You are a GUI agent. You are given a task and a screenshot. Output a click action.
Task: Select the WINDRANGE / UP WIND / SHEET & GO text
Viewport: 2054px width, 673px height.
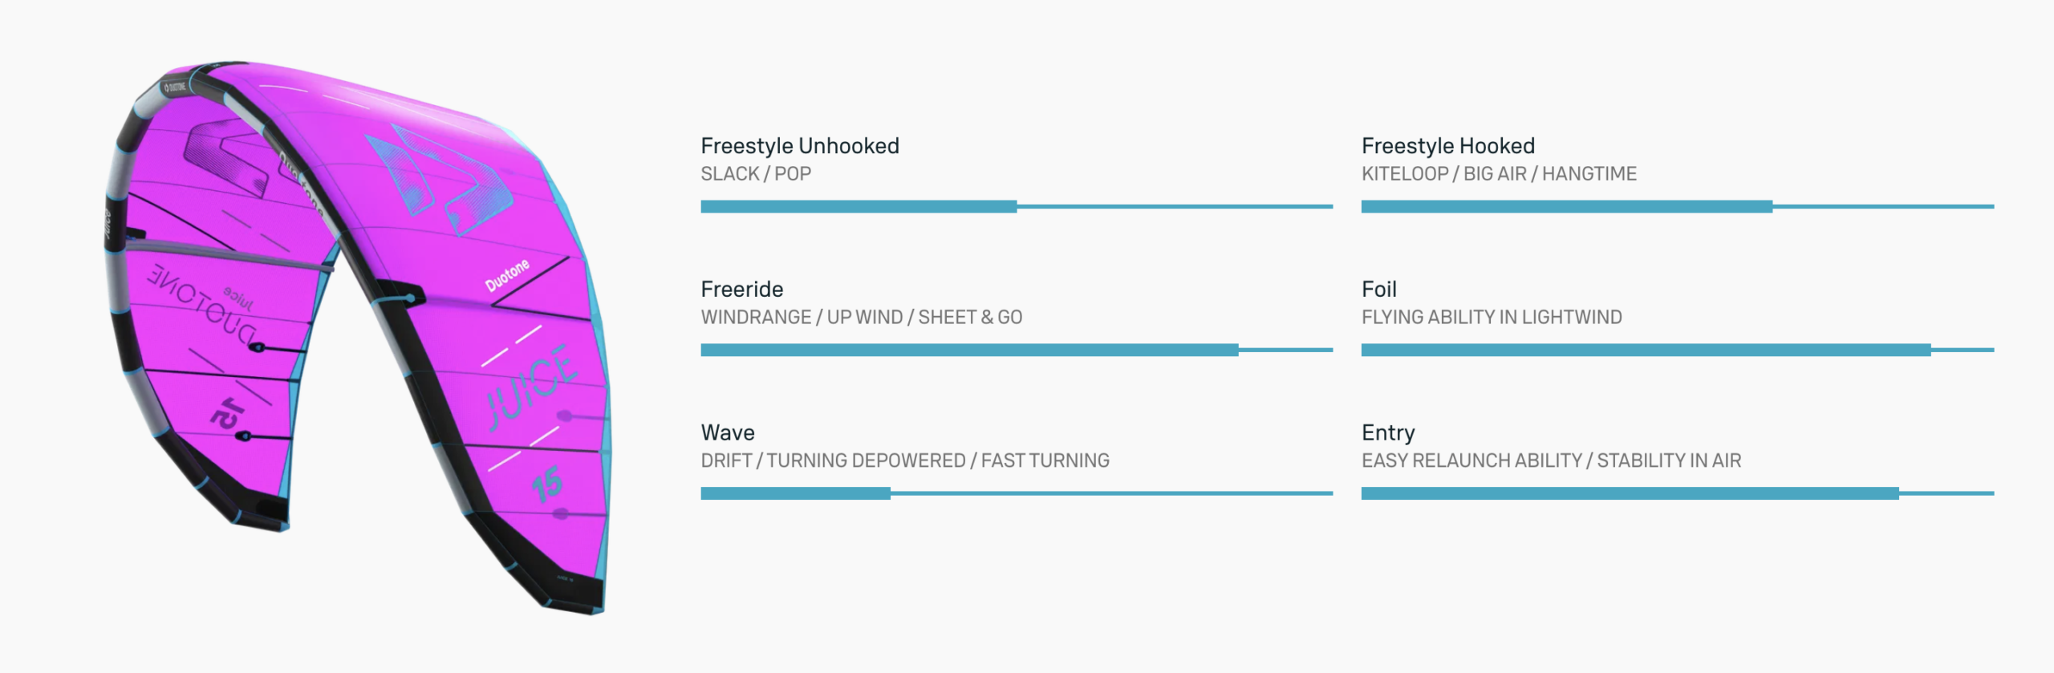tap(861, 318)
